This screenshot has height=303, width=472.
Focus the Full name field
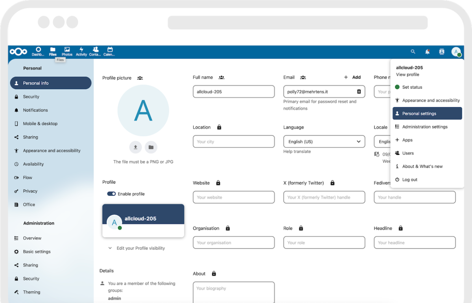pos(234,91)
